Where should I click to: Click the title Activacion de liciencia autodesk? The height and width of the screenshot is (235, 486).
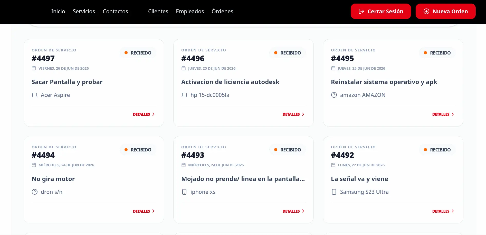pos(230,82)
